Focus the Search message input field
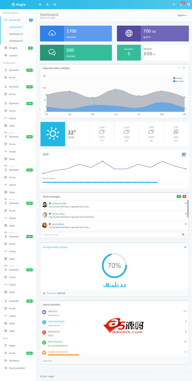 click(x=111, y=235)
